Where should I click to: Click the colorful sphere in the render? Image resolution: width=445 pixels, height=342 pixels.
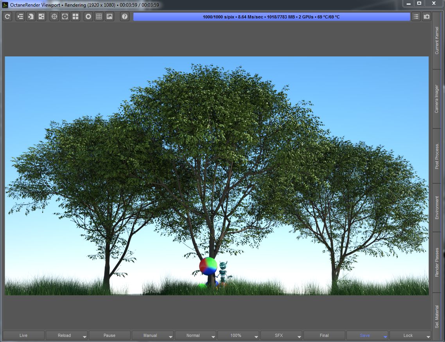pos(208,266)
